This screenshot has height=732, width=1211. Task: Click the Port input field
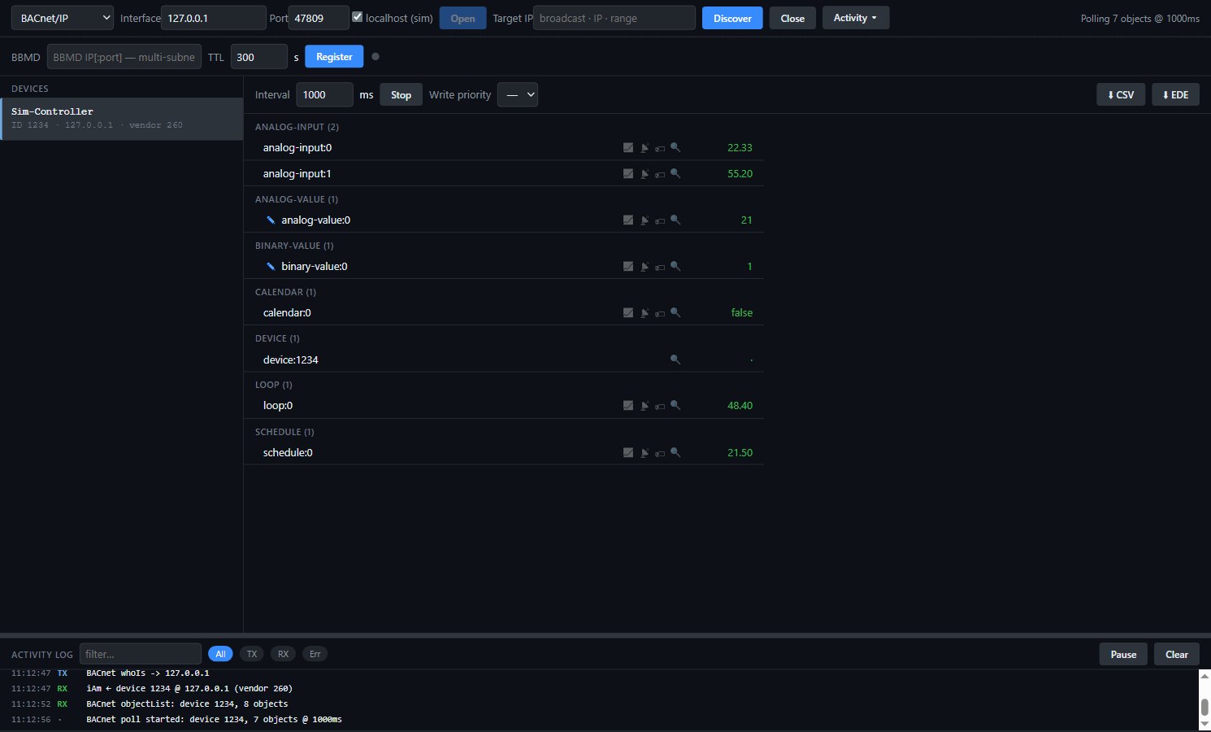point(319,18)
